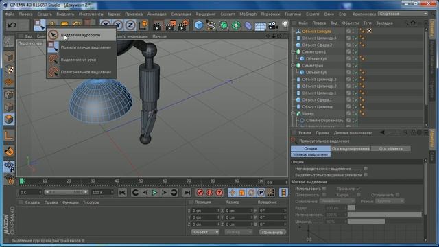Play the animation forward
The height and width of the screenshot is (247, 439).
(154, 193)
